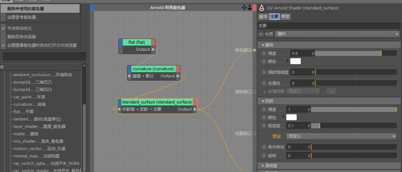402x172 pixels.
Task: Click layer_shader.....图层_着色器 in list
Action: [39, 127]
